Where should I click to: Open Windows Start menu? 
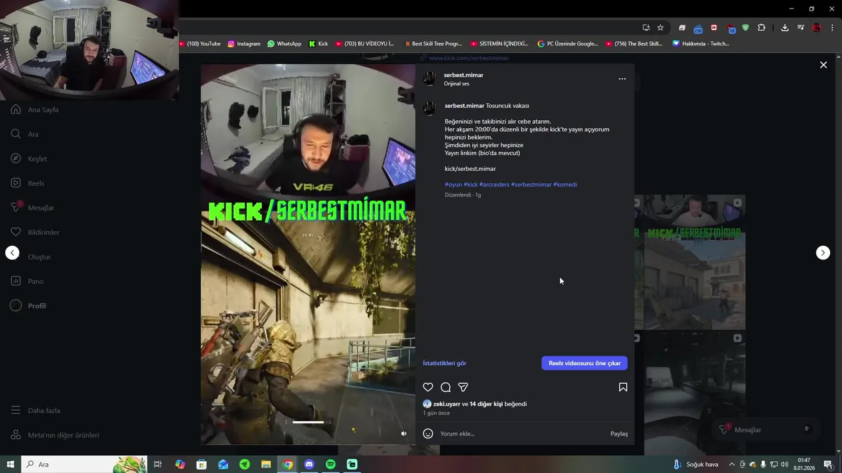(11, 464)
